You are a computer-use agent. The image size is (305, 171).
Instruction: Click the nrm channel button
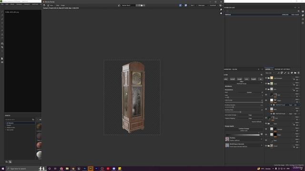coord(246,79)
